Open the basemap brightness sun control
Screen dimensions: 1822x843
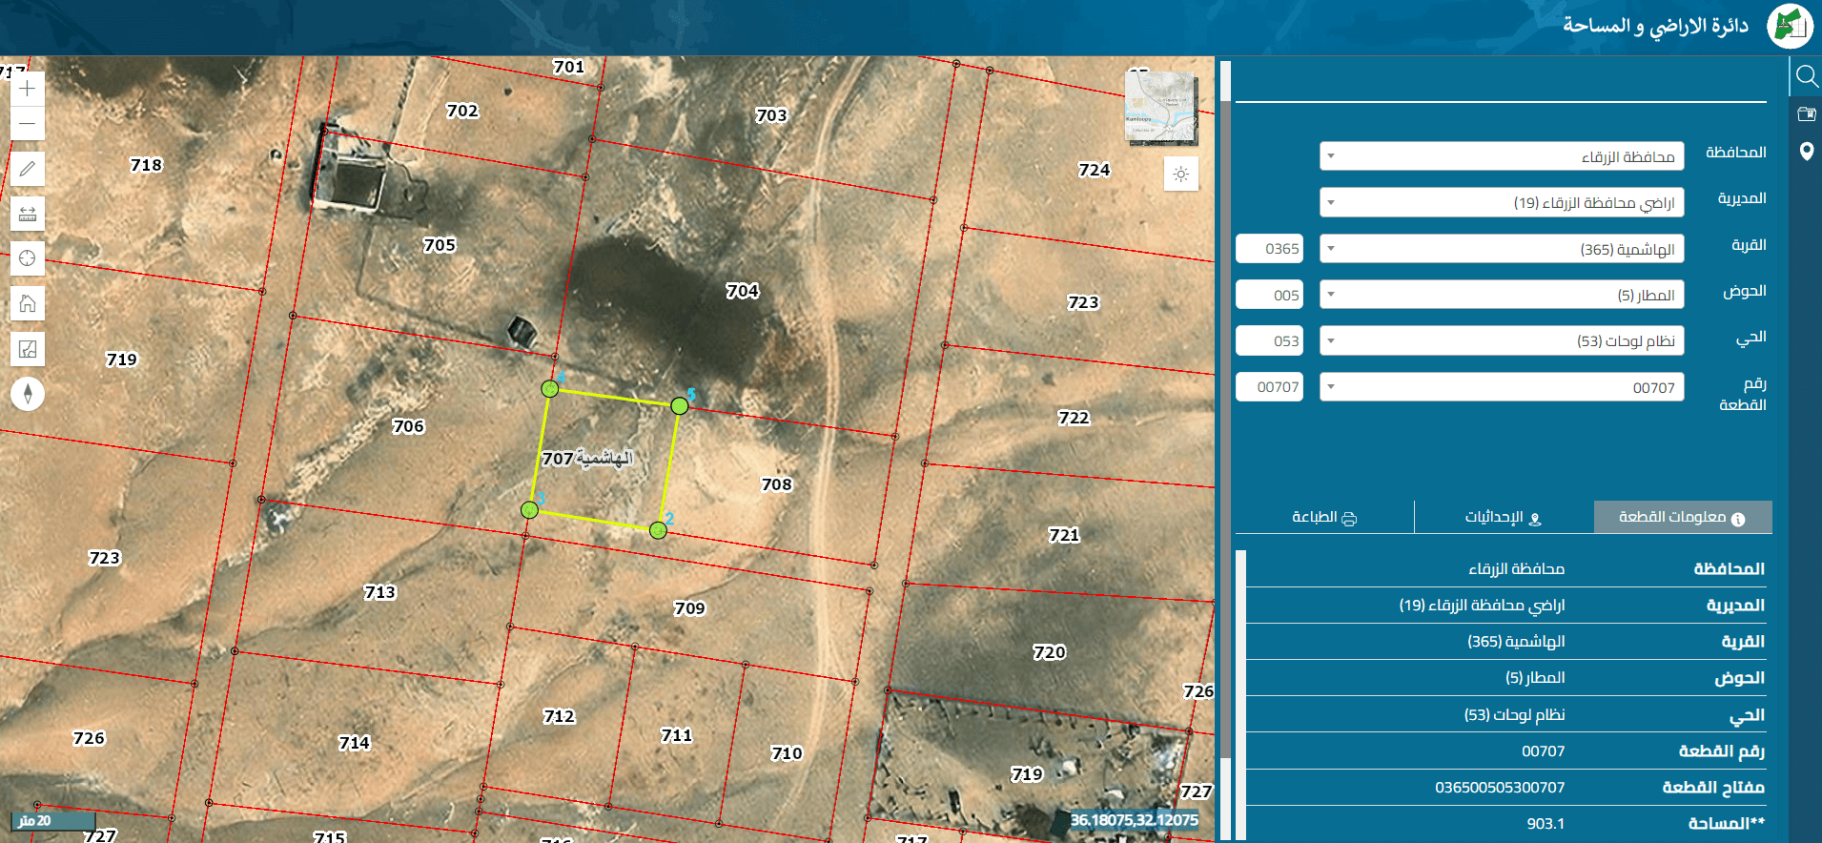(1181, 174)
